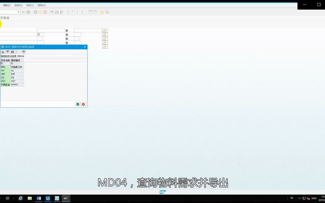Select variant ZJL name cell
Viewport: 325px width, 203px height.
click(x=5, y=78)
